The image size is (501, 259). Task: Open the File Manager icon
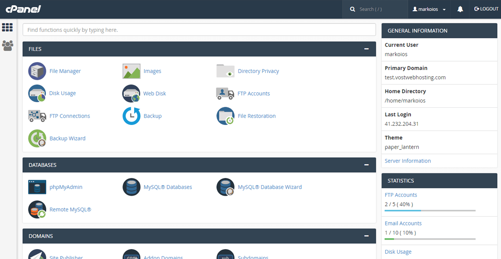click(37, 71)
